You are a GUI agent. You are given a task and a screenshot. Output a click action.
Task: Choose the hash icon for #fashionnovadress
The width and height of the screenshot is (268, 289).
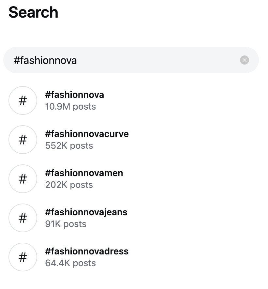pos(23,257)
